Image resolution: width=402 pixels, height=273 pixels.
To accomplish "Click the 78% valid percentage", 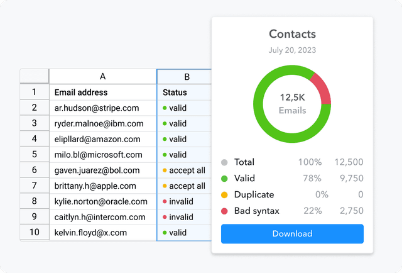I will [312, 178].
